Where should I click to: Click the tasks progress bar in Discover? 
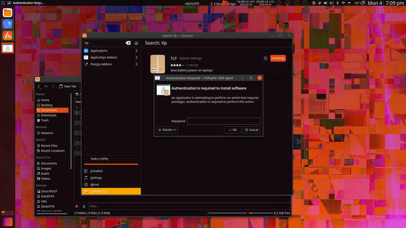[111, 164]
